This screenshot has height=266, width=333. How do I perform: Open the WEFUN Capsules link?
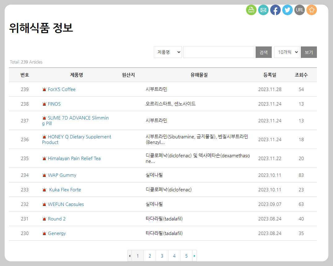coord(66,204)
